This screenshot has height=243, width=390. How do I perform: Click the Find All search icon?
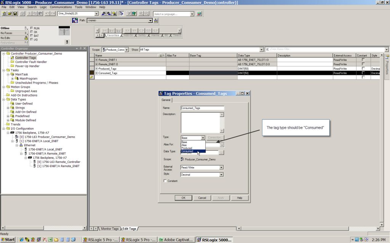click(114, 14)
